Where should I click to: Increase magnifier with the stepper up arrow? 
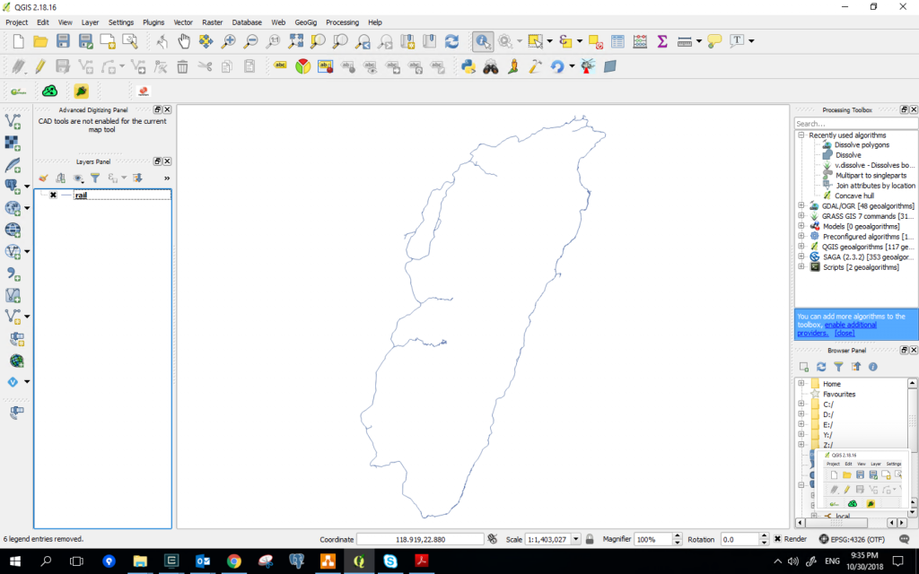tap(678, 536)
